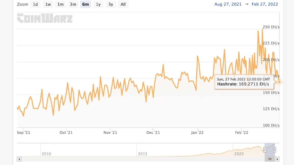Select the 3y zoom range

click(111, 4)
